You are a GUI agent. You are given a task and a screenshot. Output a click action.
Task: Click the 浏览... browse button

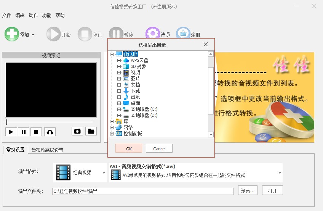point(248,190)
